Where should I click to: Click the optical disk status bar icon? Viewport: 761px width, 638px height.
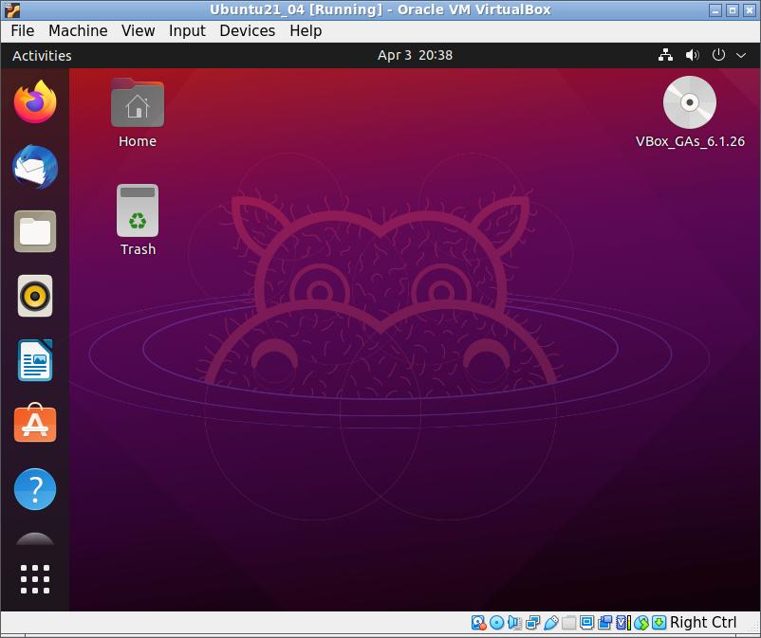point(497,623)
